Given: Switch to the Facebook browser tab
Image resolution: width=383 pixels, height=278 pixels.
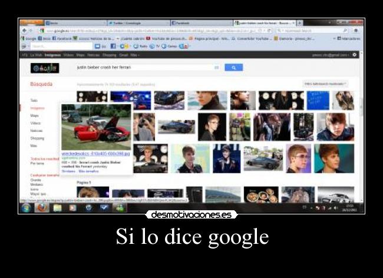Looking at the screenshot, I should tap(202, 23).
